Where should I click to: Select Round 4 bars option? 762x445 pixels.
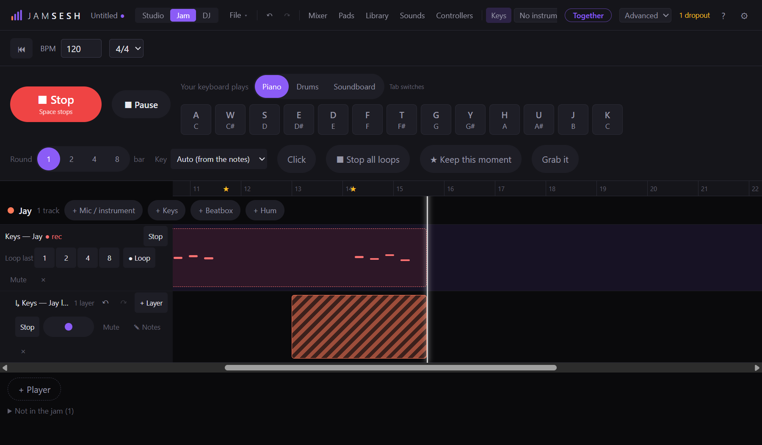click(94, 159)
